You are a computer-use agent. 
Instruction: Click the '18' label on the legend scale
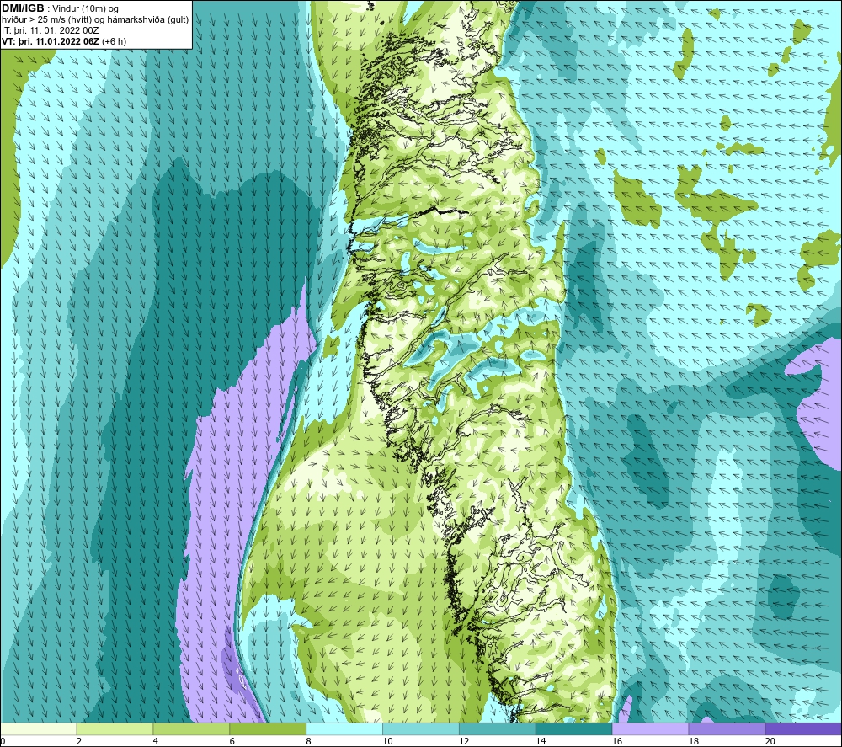[694, 741]
